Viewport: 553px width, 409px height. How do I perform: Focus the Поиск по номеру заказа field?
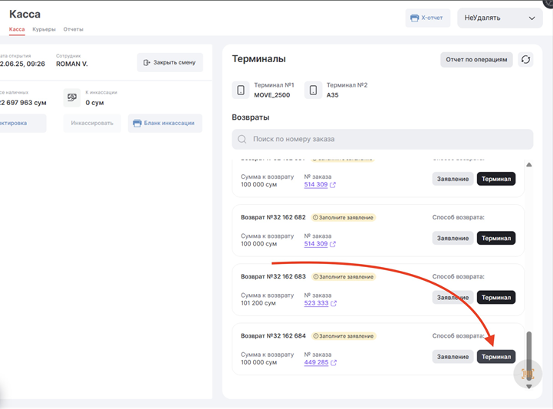(383, 140)
